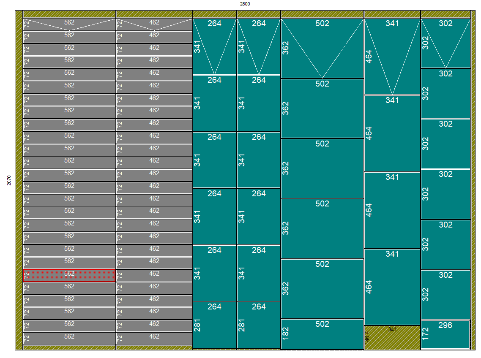Screen dimensions: 481x358
Task: Select the 172x296 panel
Action: pos(445,334)
